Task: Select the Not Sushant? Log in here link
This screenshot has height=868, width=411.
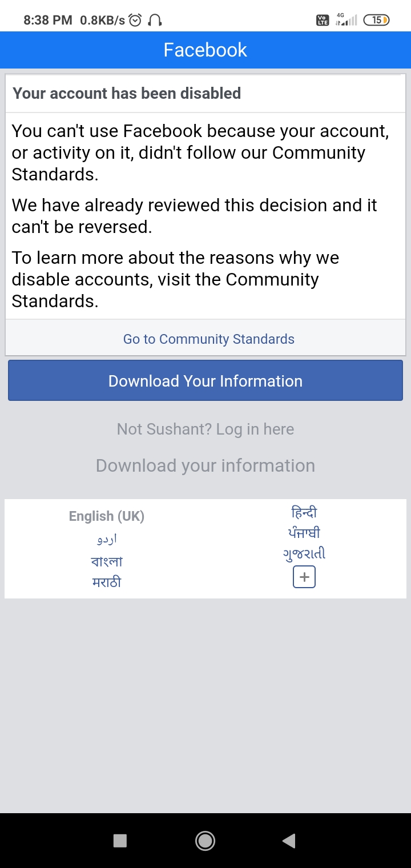Action: [205, 429]
